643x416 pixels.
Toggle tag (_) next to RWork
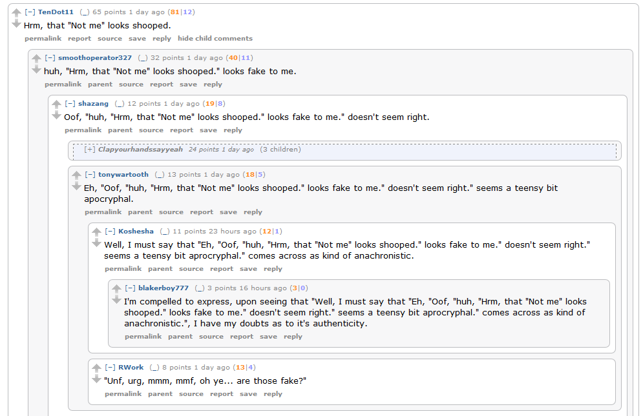tap(154, 368)
